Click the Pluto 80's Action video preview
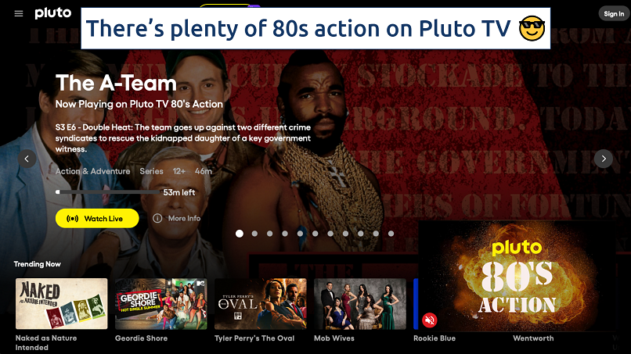 click(517, 276)
